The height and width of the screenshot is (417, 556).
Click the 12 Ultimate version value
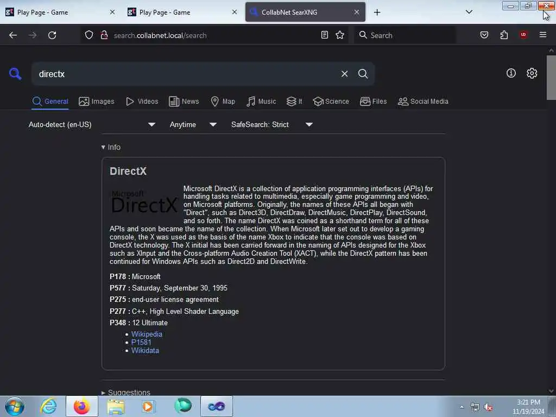tap(150, 323)
